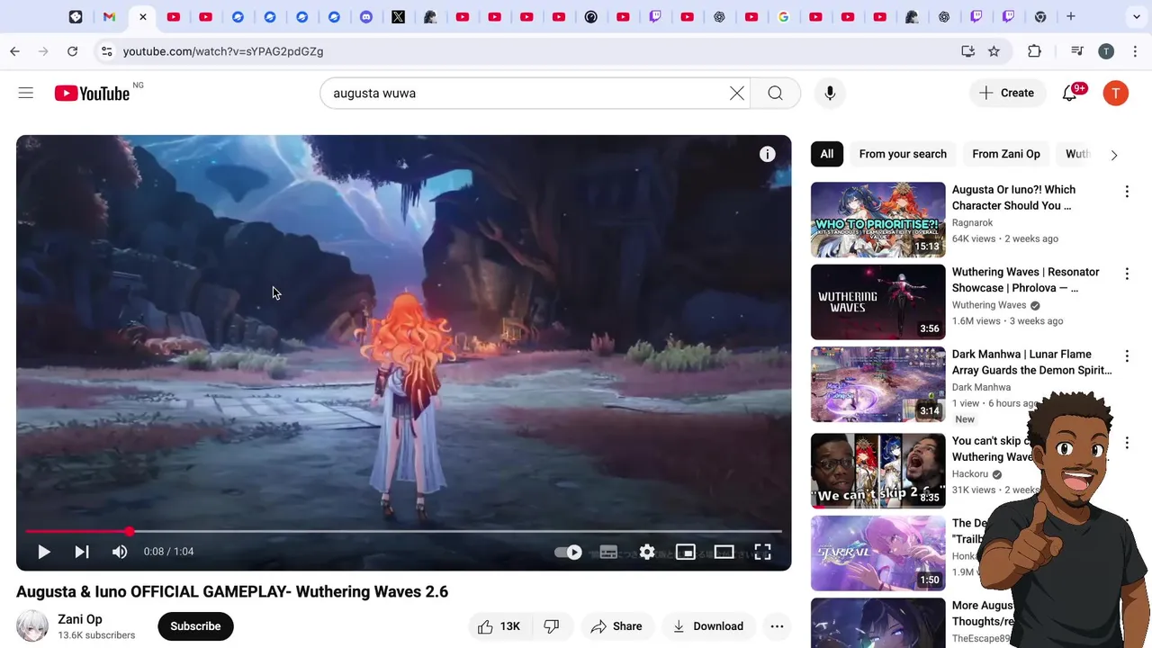Open more actions ellipsis below video
The width and height of the screenshot is (1152, 648).
pyautogui.click(x=777, y=626)
